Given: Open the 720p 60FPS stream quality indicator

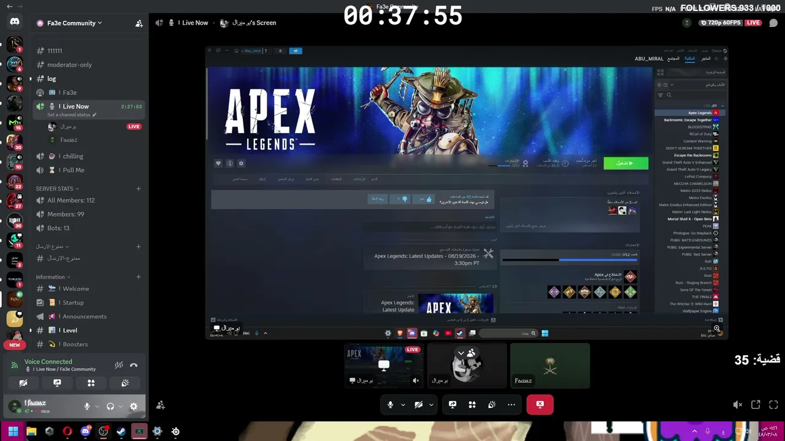Looking at the screenshot, I should pos(721,23).
